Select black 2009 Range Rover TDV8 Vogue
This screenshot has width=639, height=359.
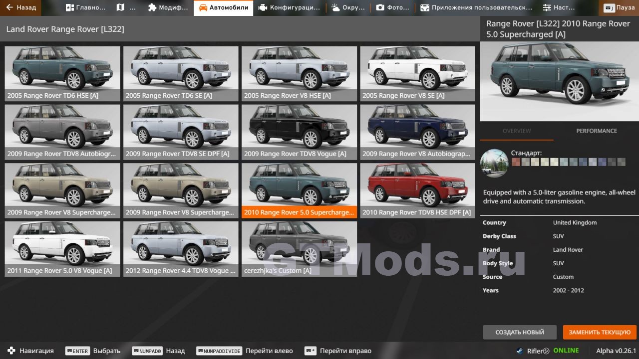click(299, 132)
